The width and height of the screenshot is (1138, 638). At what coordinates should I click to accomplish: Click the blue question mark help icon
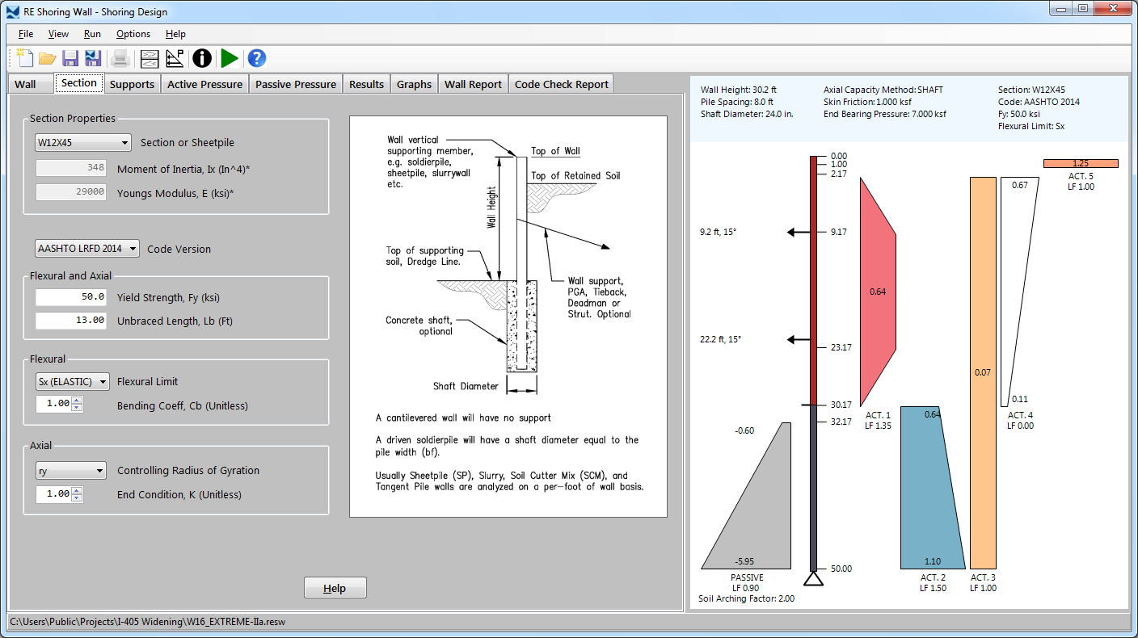pos(257,58)
